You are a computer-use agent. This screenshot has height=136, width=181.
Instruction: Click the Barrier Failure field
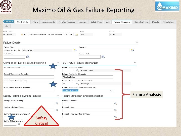tap(87, 110)
